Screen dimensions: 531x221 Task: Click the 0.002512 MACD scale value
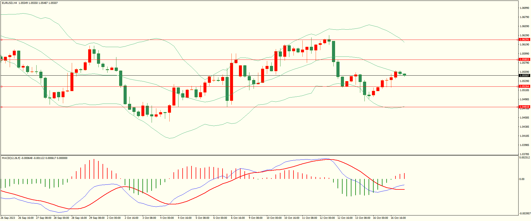[525, 158]
